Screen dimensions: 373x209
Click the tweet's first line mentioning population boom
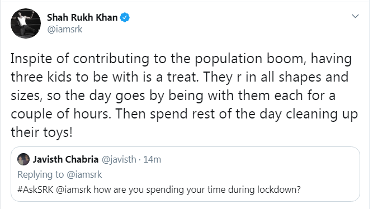pyautogui.click(x=181, y=59)
